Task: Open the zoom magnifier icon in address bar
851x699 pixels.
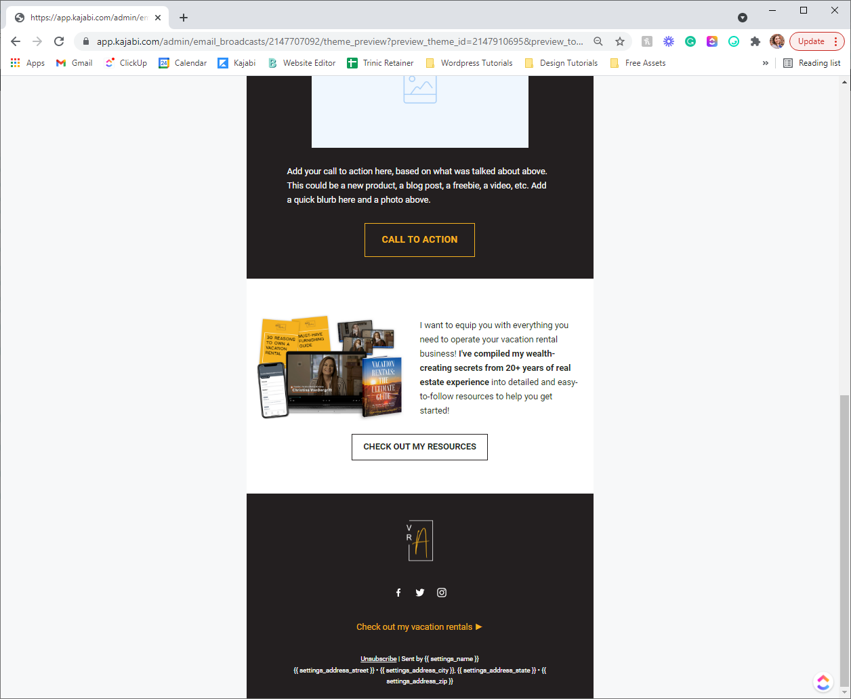Action: pyautogui.click(x=598, y=41)
